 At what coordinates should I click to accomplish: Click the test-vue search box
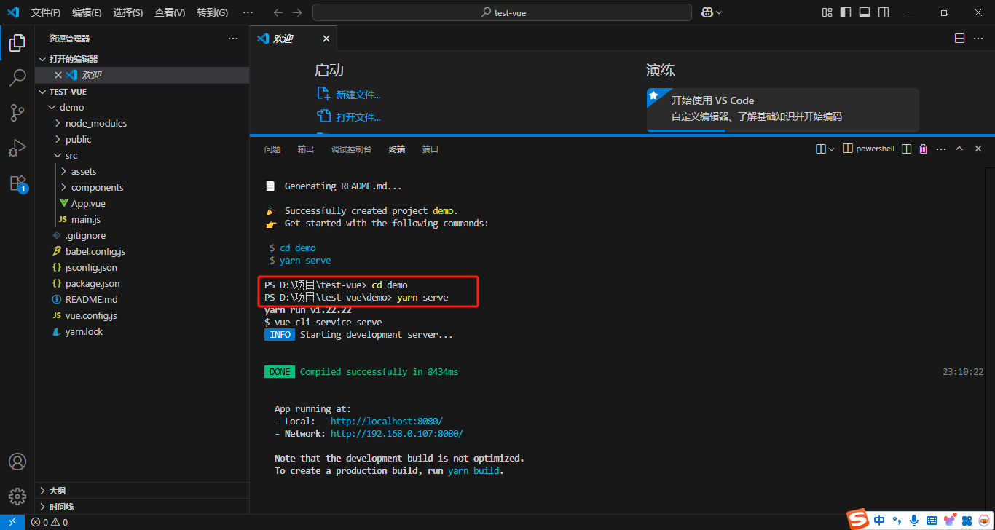pyautogui.click(x=501, y=12)
